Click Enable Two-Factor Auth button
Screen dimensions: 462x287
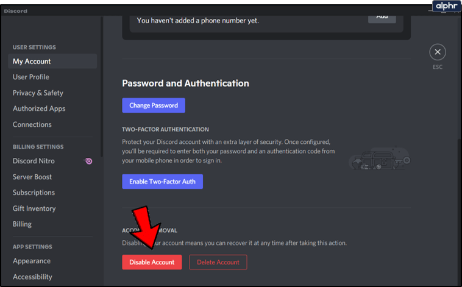coord(162,182)
